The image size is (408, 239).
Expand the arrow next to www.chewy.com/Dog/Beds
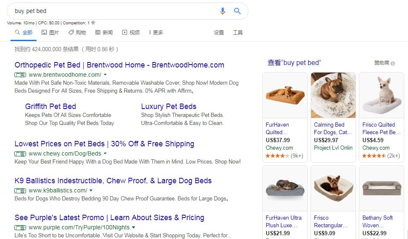point(105,153)
